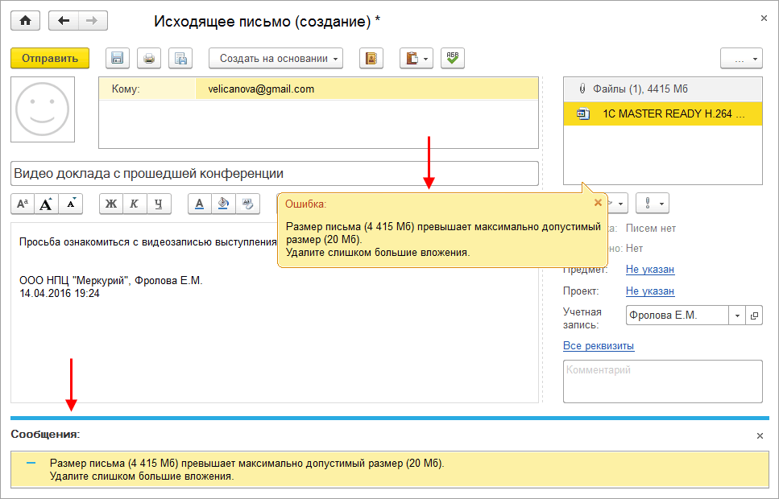Click the clear formatting icon
Image resolution: width=779 pixels, height=499 pixels.
click(247, 204)
